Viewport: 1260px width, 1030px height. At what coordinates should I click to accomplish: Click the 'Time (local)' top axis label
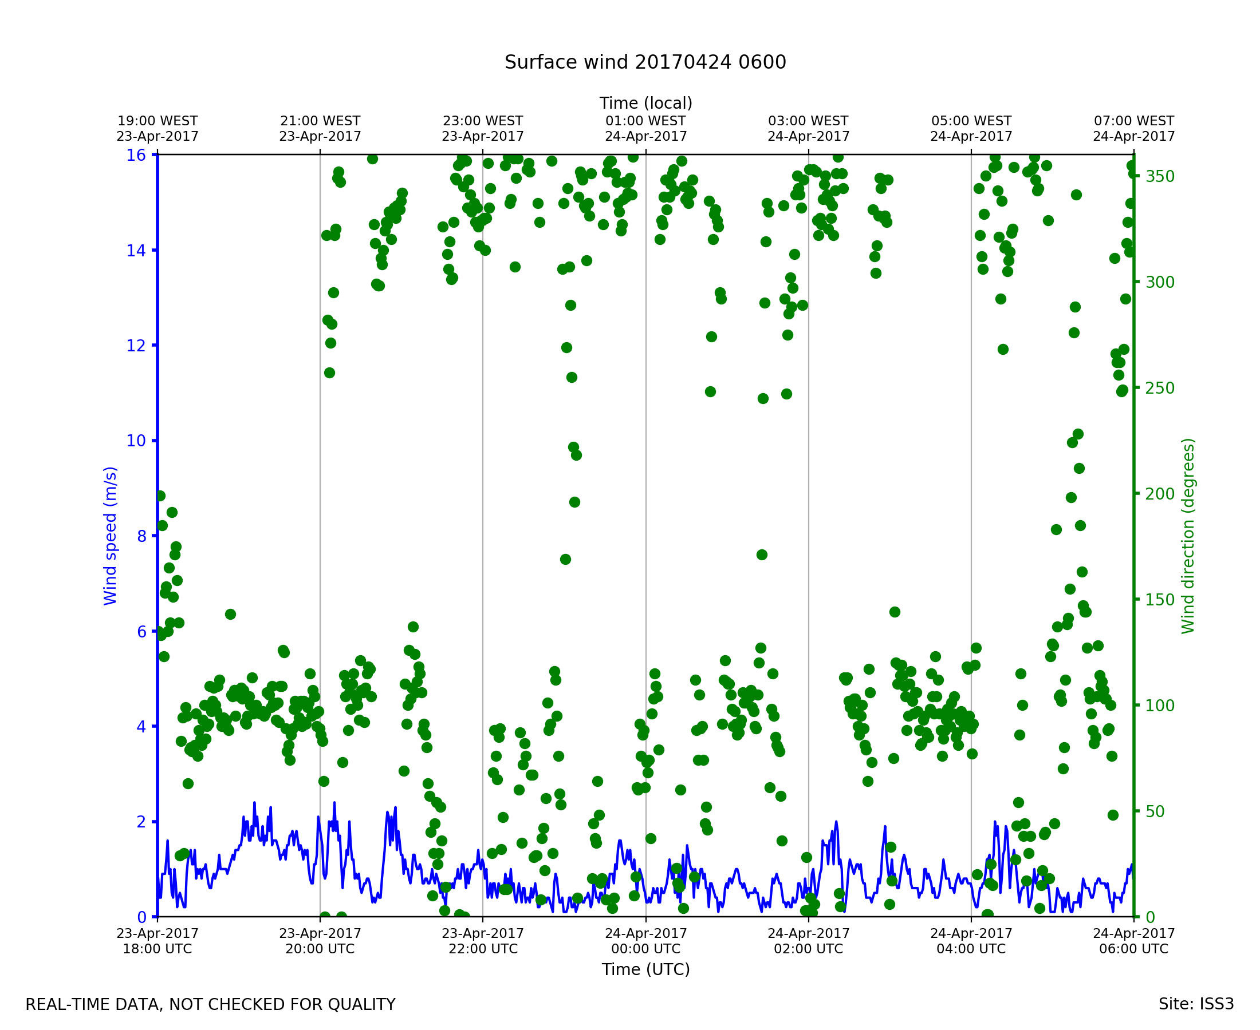point(645,103)
